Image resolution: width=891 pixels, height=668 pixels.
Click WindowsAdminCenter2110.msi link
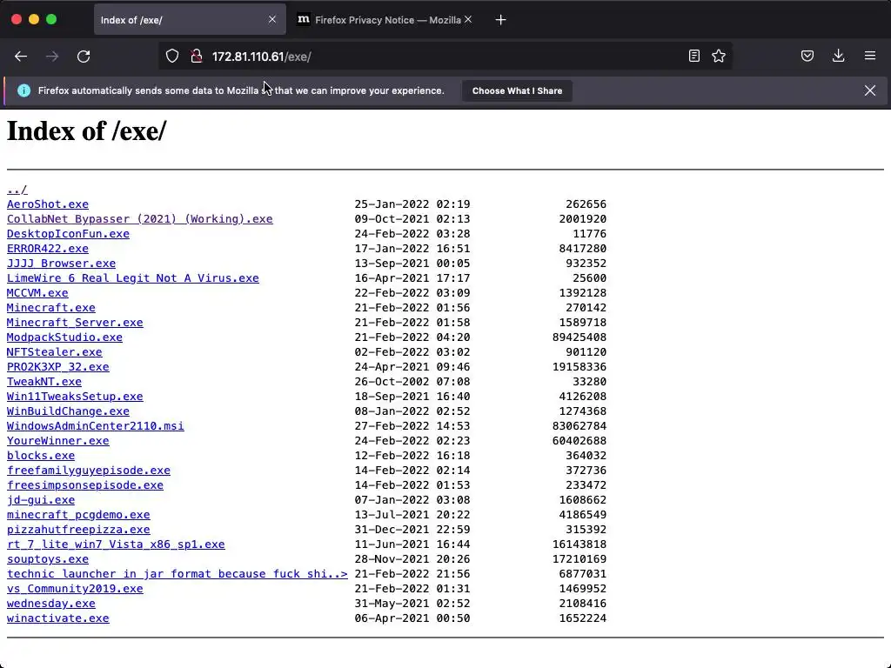point(96,425)
